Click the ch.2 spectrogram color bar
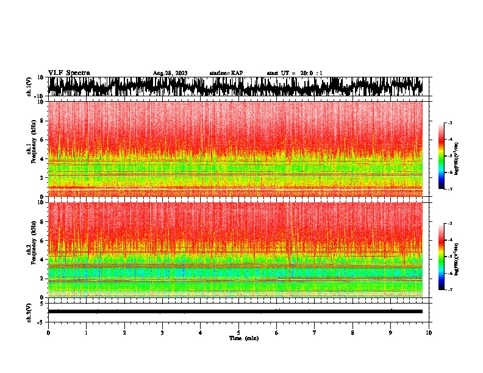The height and width of the screenshot is (373, 483). [441, 257]
